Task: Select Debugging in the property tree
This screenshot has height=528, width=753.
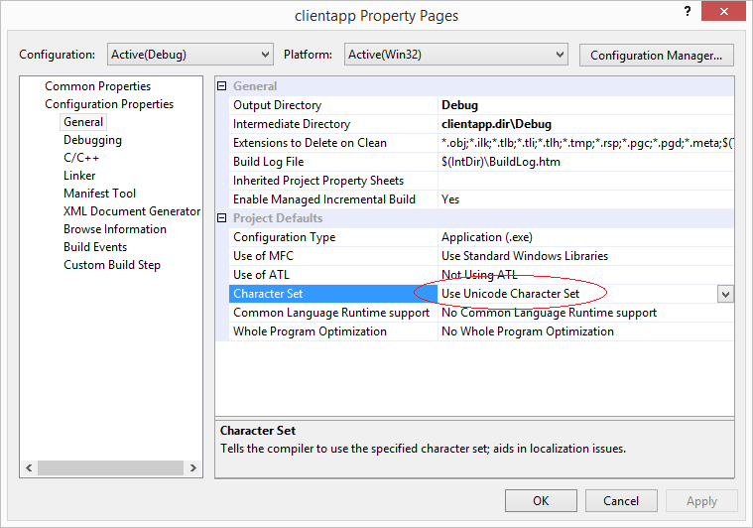Action: pyautogui.click(x=92, y=140)
